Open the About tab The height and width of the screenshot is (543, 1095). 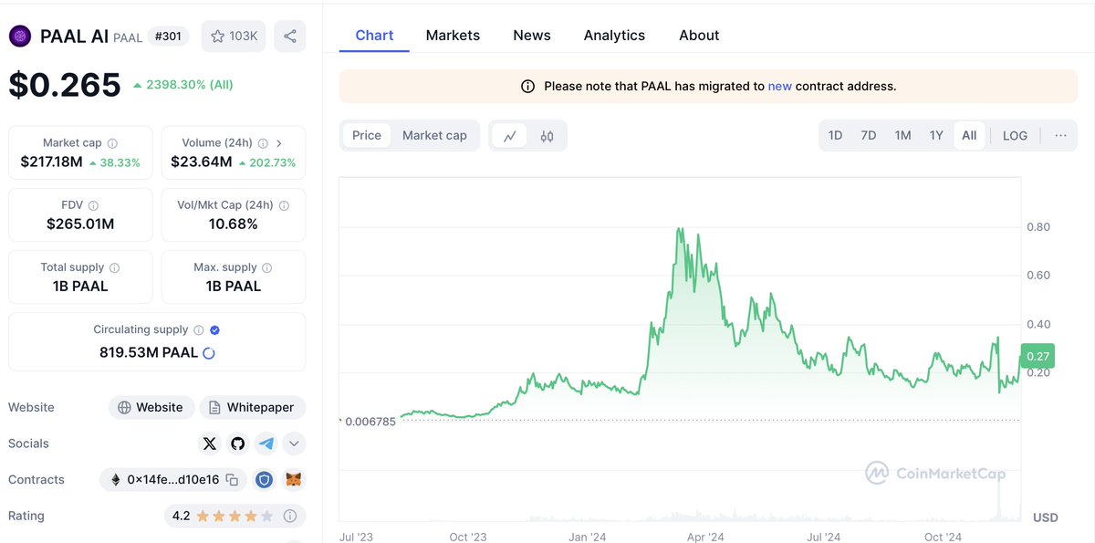[698, 35]
